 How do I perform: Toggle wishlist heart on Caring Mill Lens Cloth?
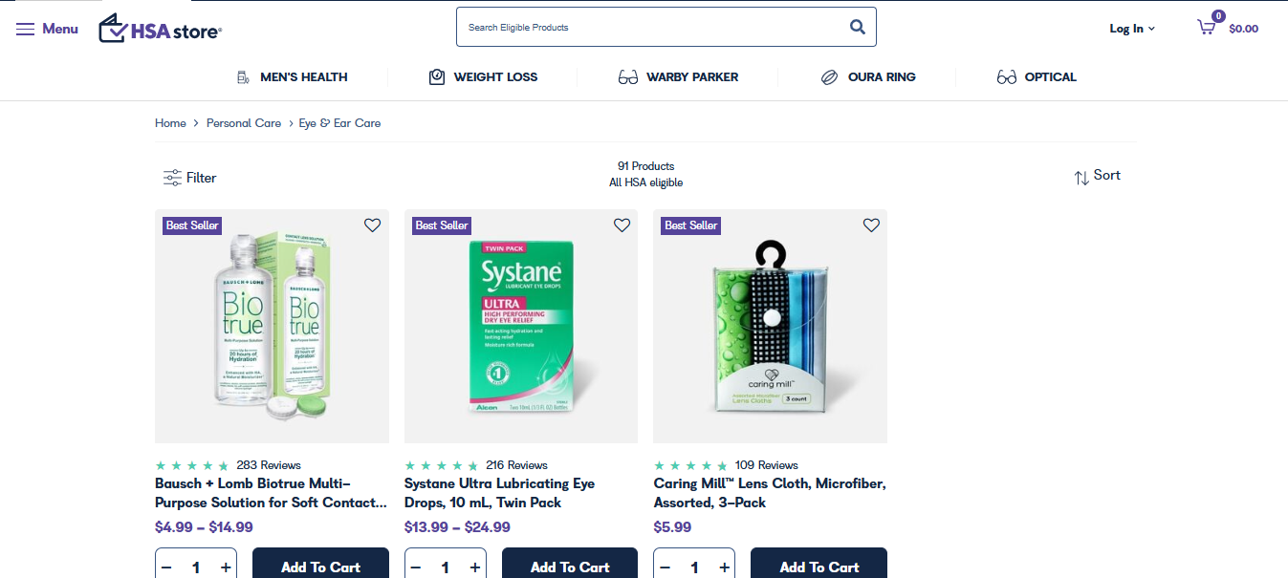(871, 225)
